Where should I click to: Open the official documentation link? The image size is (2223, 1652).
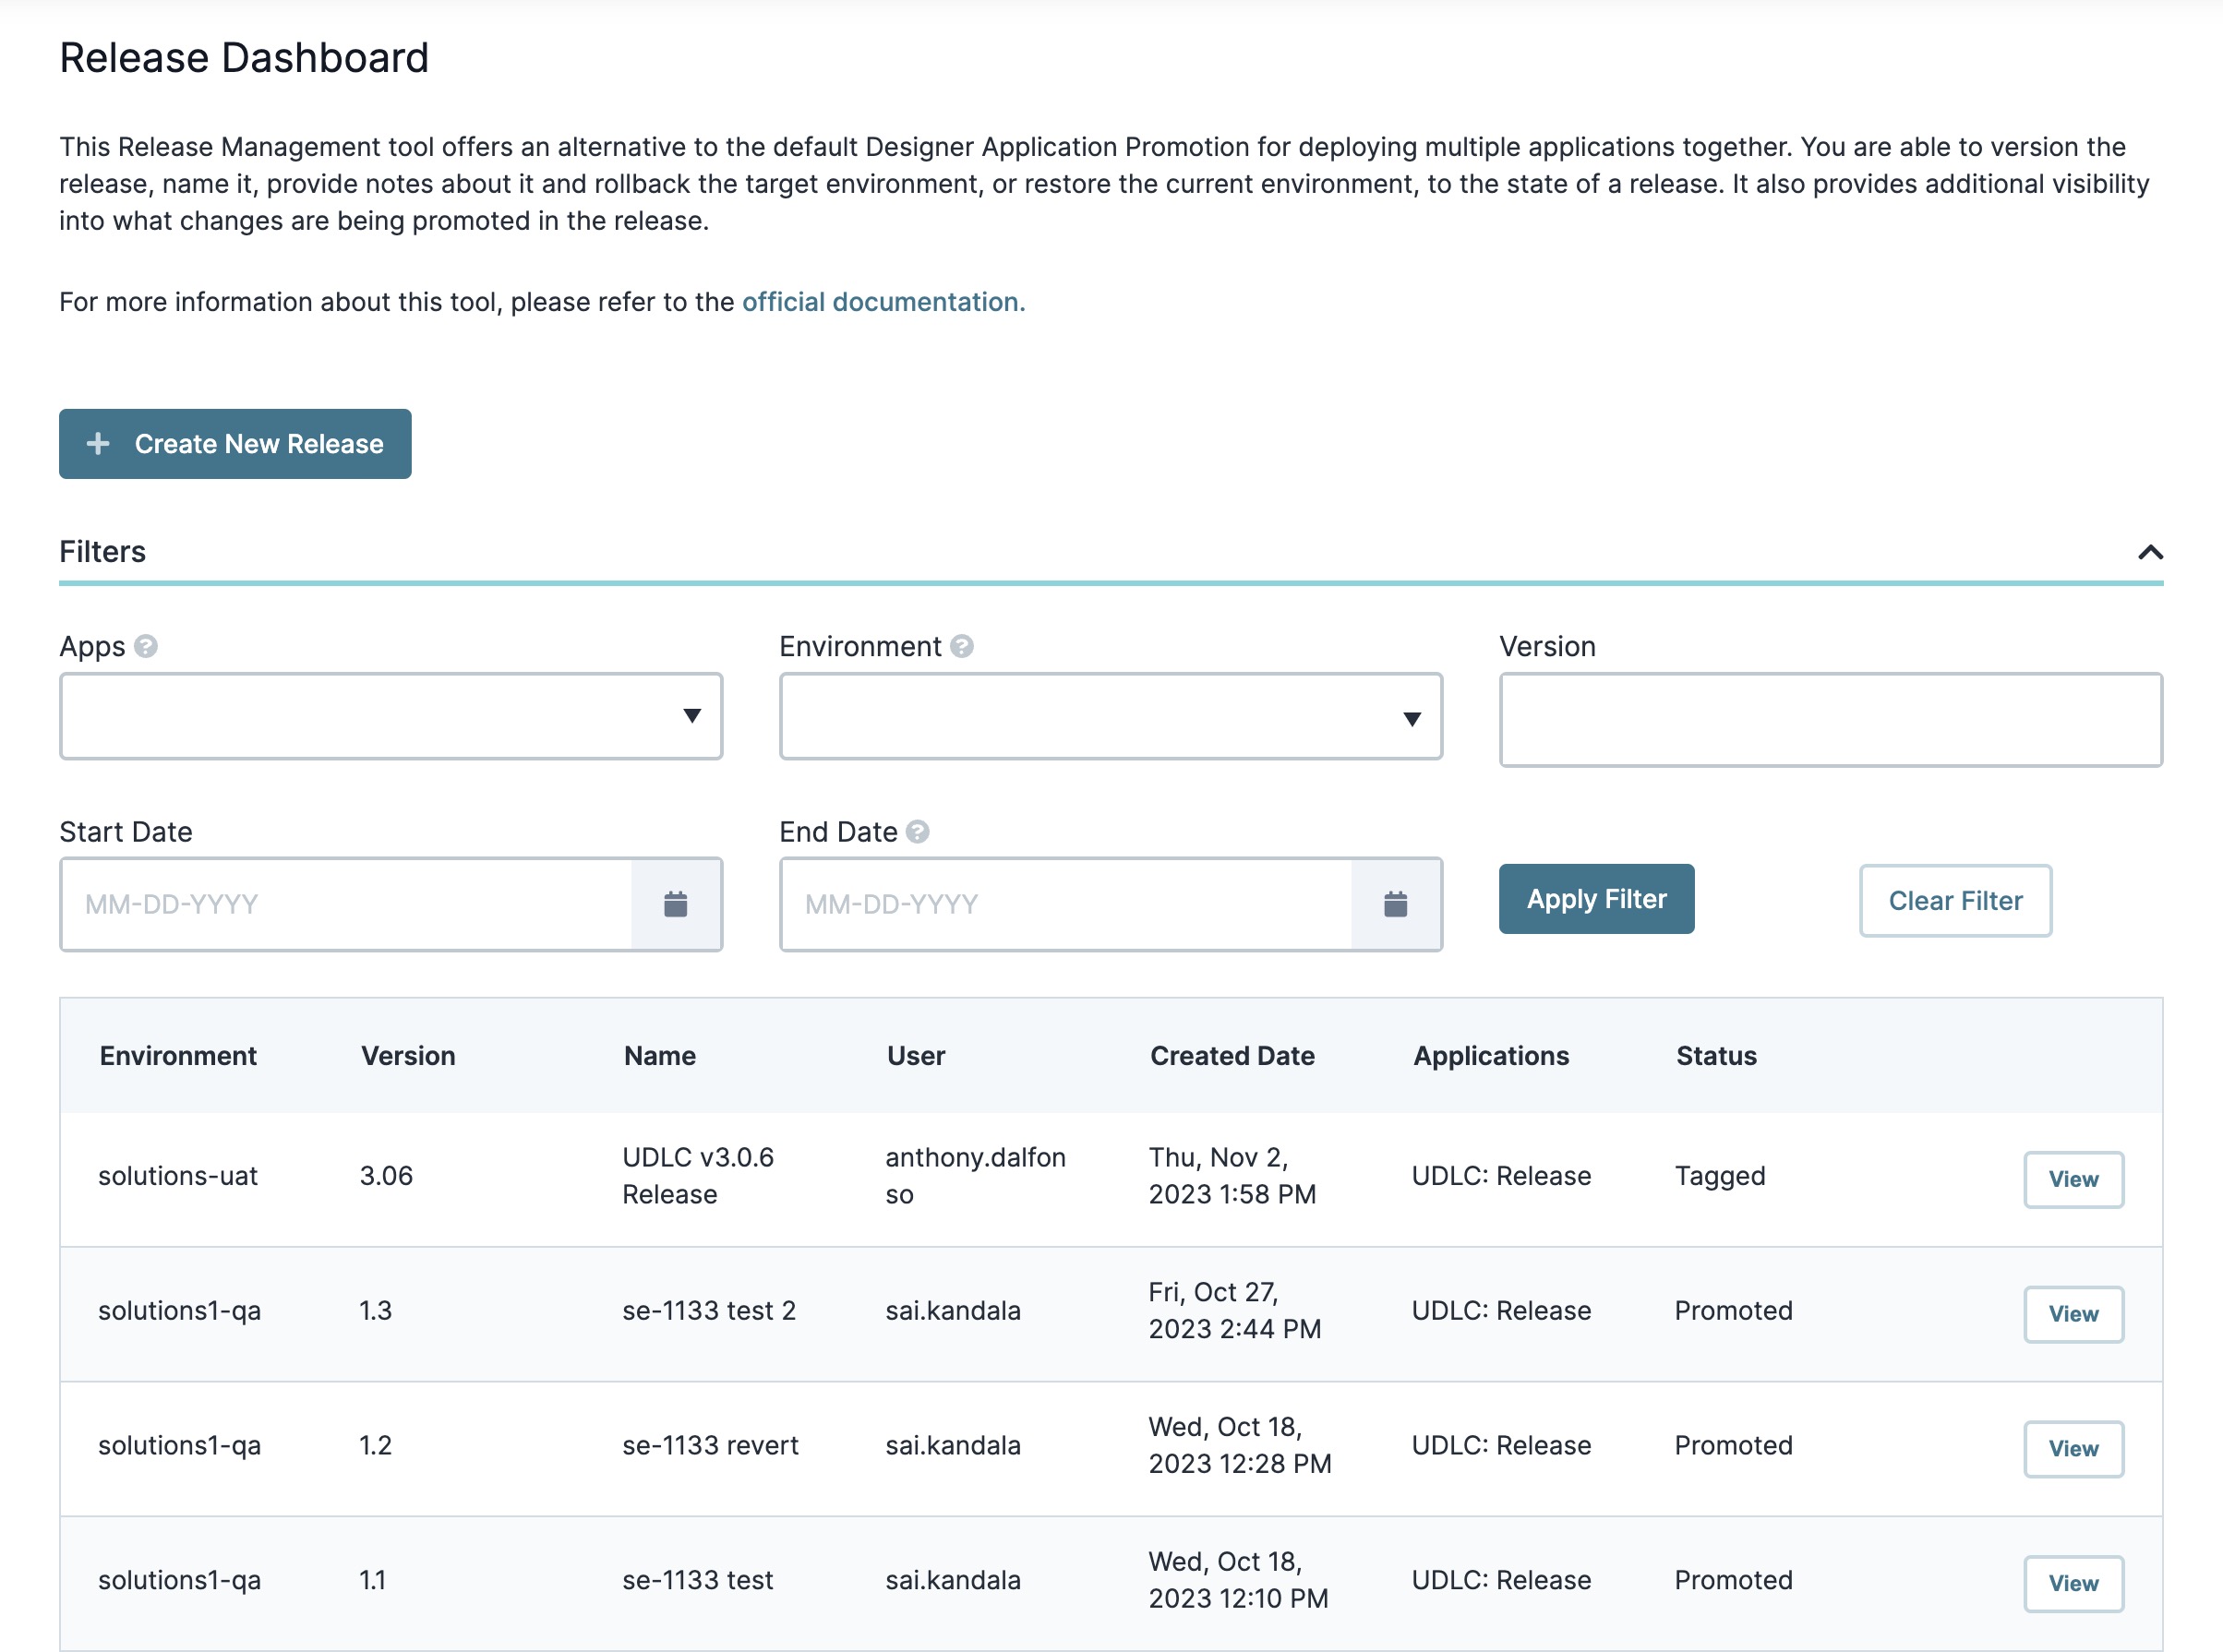click(884, 302)
